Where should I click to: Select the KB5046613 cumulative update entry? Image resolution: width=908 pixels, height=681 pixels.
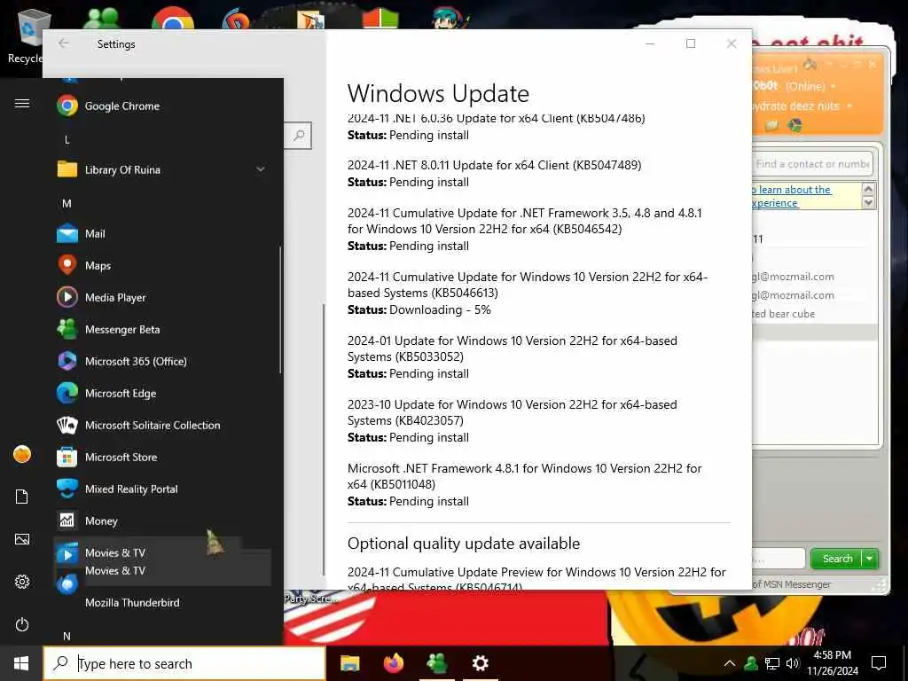(527, 293)
